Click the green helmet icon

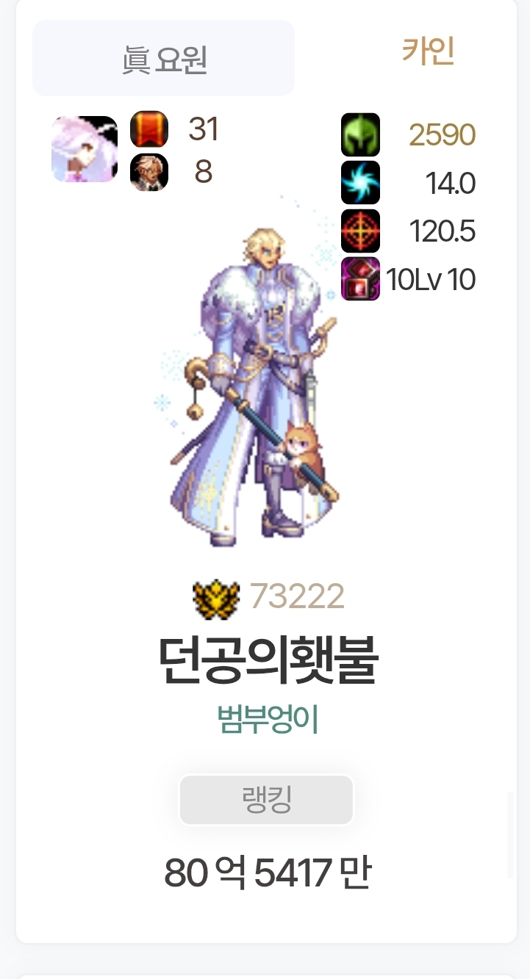[x=360, y=134]
